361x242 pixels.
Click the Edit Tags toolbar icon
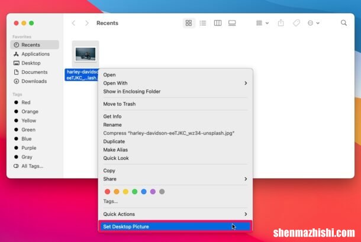[296, 23]
